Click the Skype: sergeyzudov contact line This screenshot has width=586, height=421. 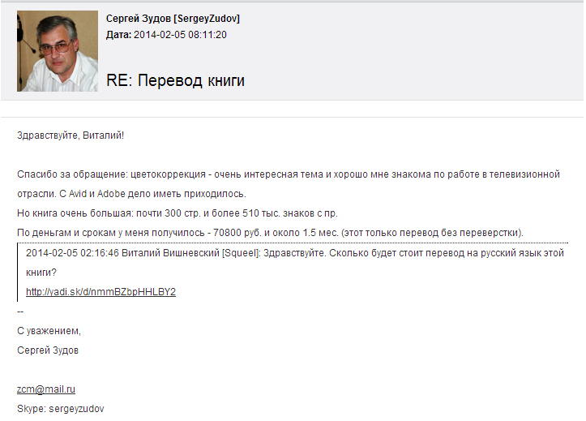[61, 409]
